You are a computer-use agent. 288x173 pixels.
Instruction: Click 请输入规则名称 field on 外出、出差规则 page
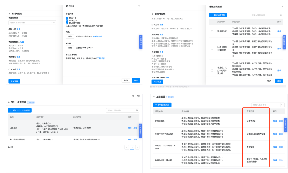click(x=121, y=110)
